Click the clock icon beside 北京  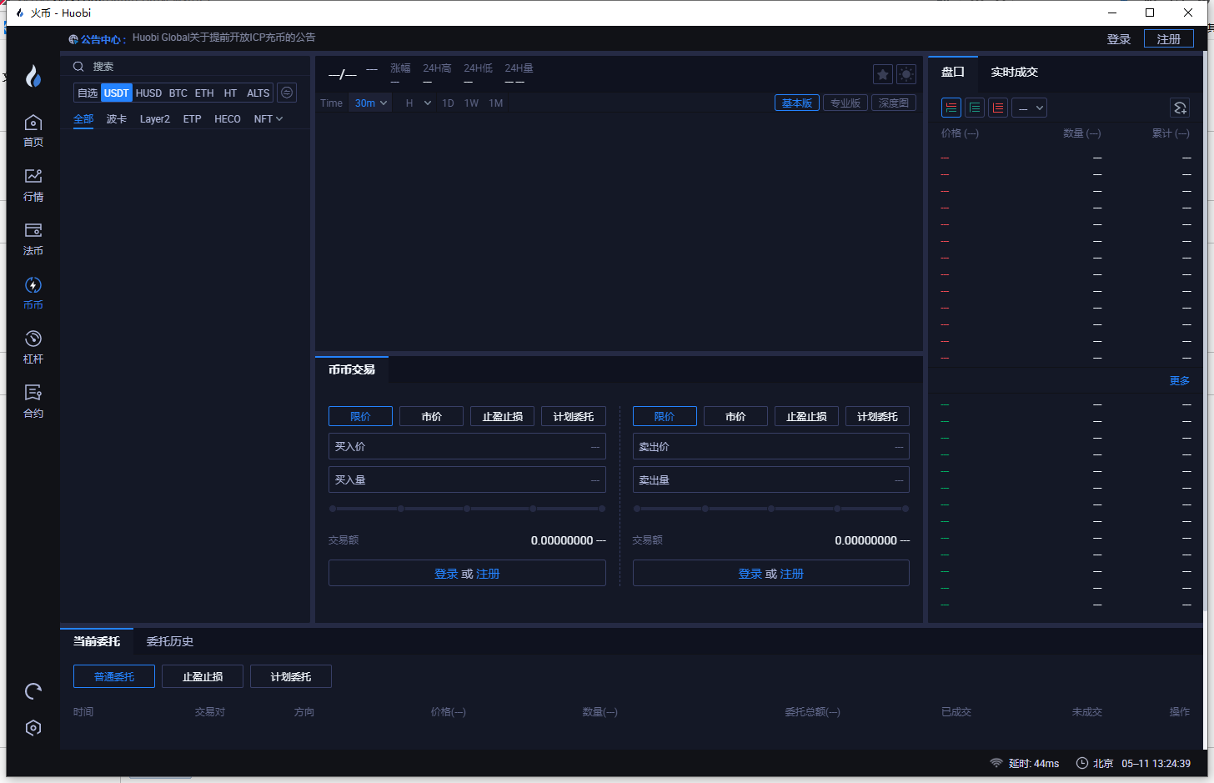(1082, 763)
